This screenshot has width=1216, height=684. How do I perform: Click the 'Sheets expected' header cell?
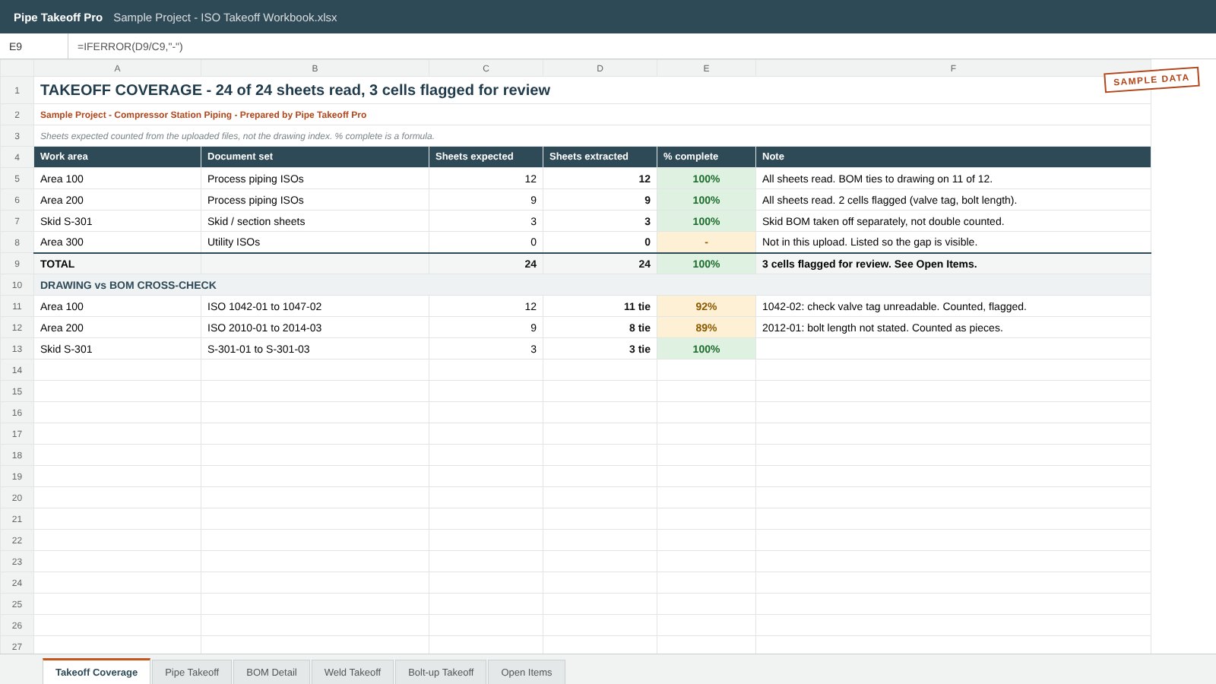tap(486, 157)
